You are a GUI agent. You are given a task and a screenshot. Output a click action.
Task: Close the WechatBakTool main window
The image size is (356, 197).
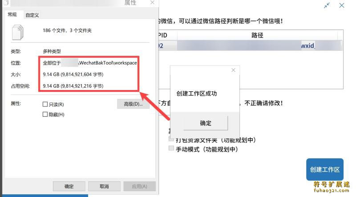(342, 5)
